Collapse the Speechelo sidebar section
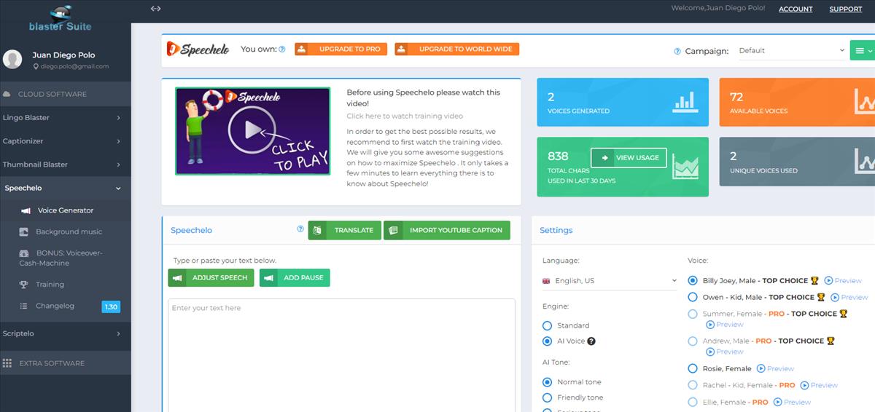This screenshot has width=875, height=412. point(66,188)
